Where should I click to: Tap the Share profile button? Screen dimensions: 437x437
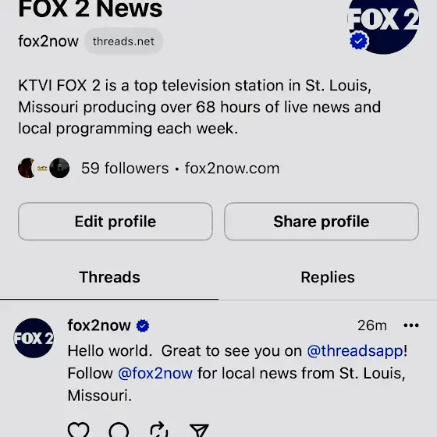(x=322, y=222)
